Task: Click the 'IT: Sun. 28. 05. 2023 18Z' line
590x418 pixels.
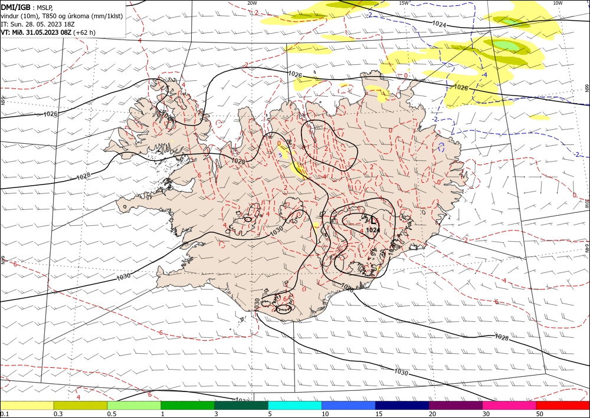Action: (x=37, y=24)
